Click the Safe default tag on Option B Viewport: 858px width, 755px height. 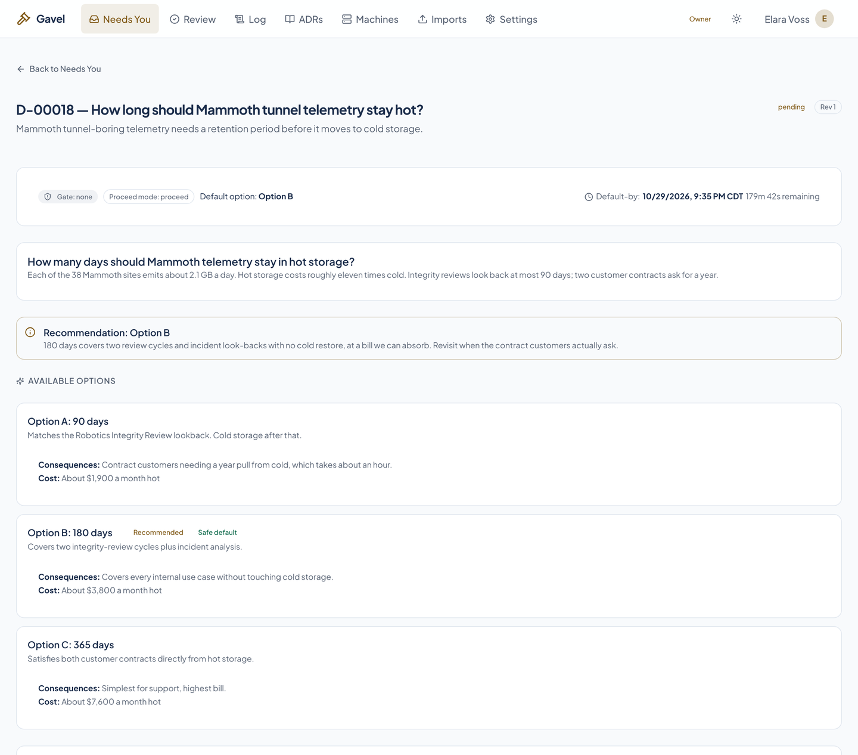217,533
